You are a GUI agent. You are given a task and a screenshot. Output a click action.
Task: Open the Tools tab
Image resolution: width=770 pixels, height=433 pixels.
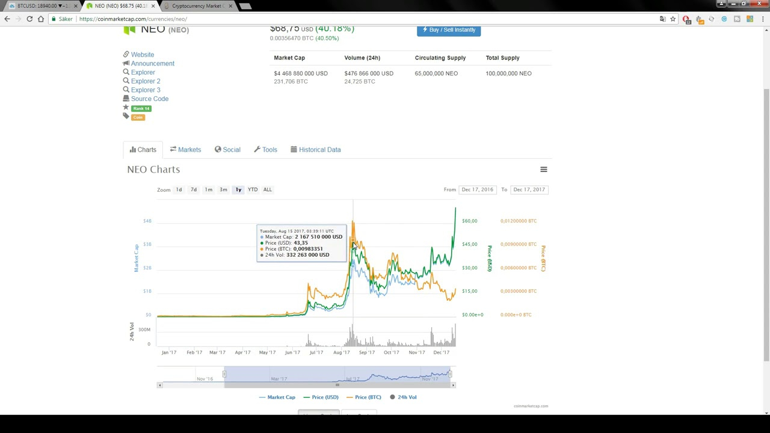coord(265,150)
